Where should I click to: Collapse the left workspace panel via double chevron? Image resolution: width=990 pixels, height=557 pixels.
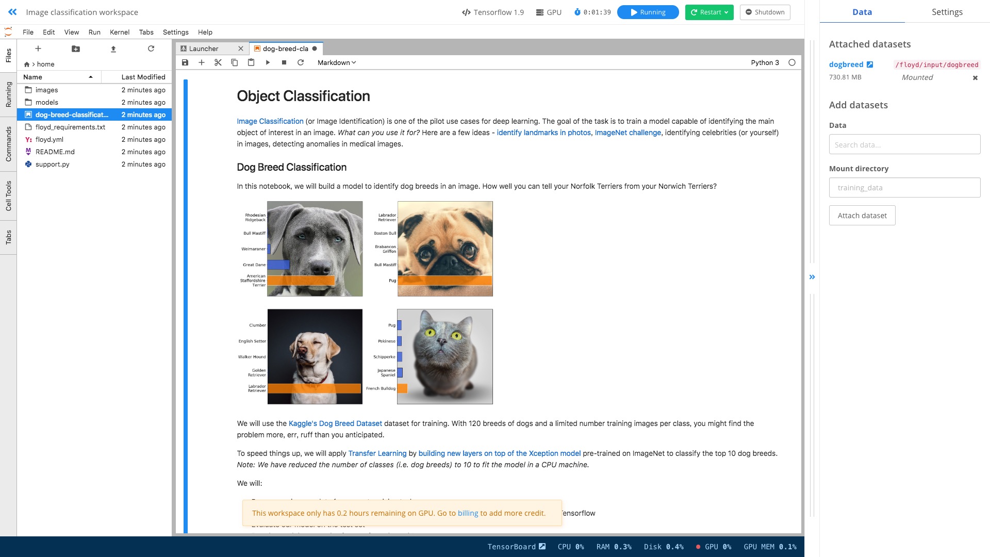12,12
